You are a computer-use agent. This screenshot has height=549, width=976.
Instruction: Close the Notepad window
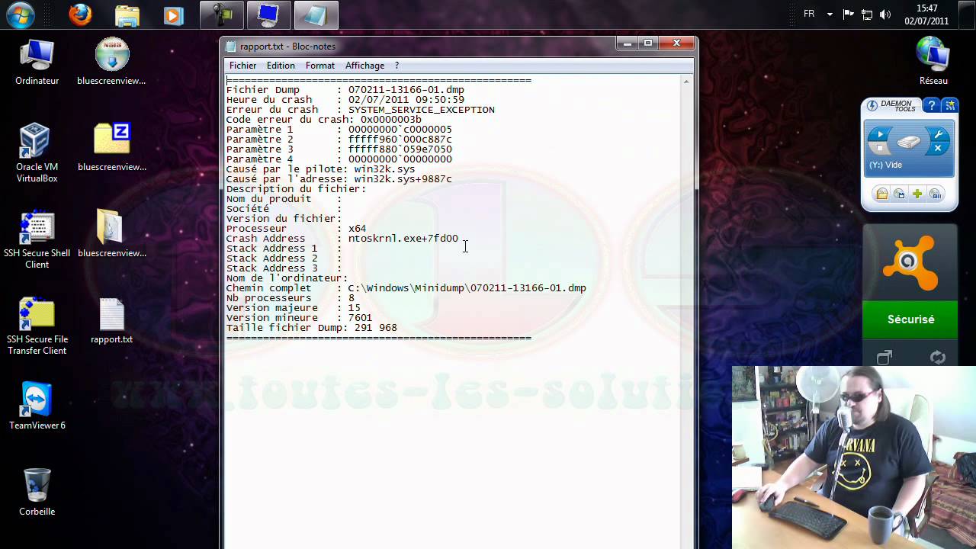[676, 44]
